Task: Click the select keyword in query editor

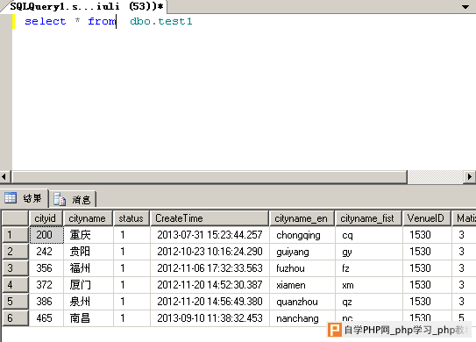Action: click(46, 21)
